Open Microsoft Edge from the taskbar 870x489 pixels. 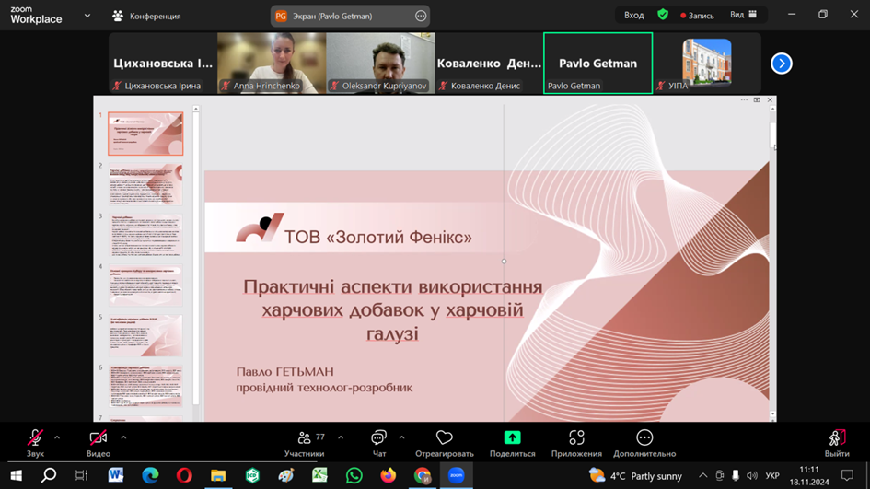[150, 476]
